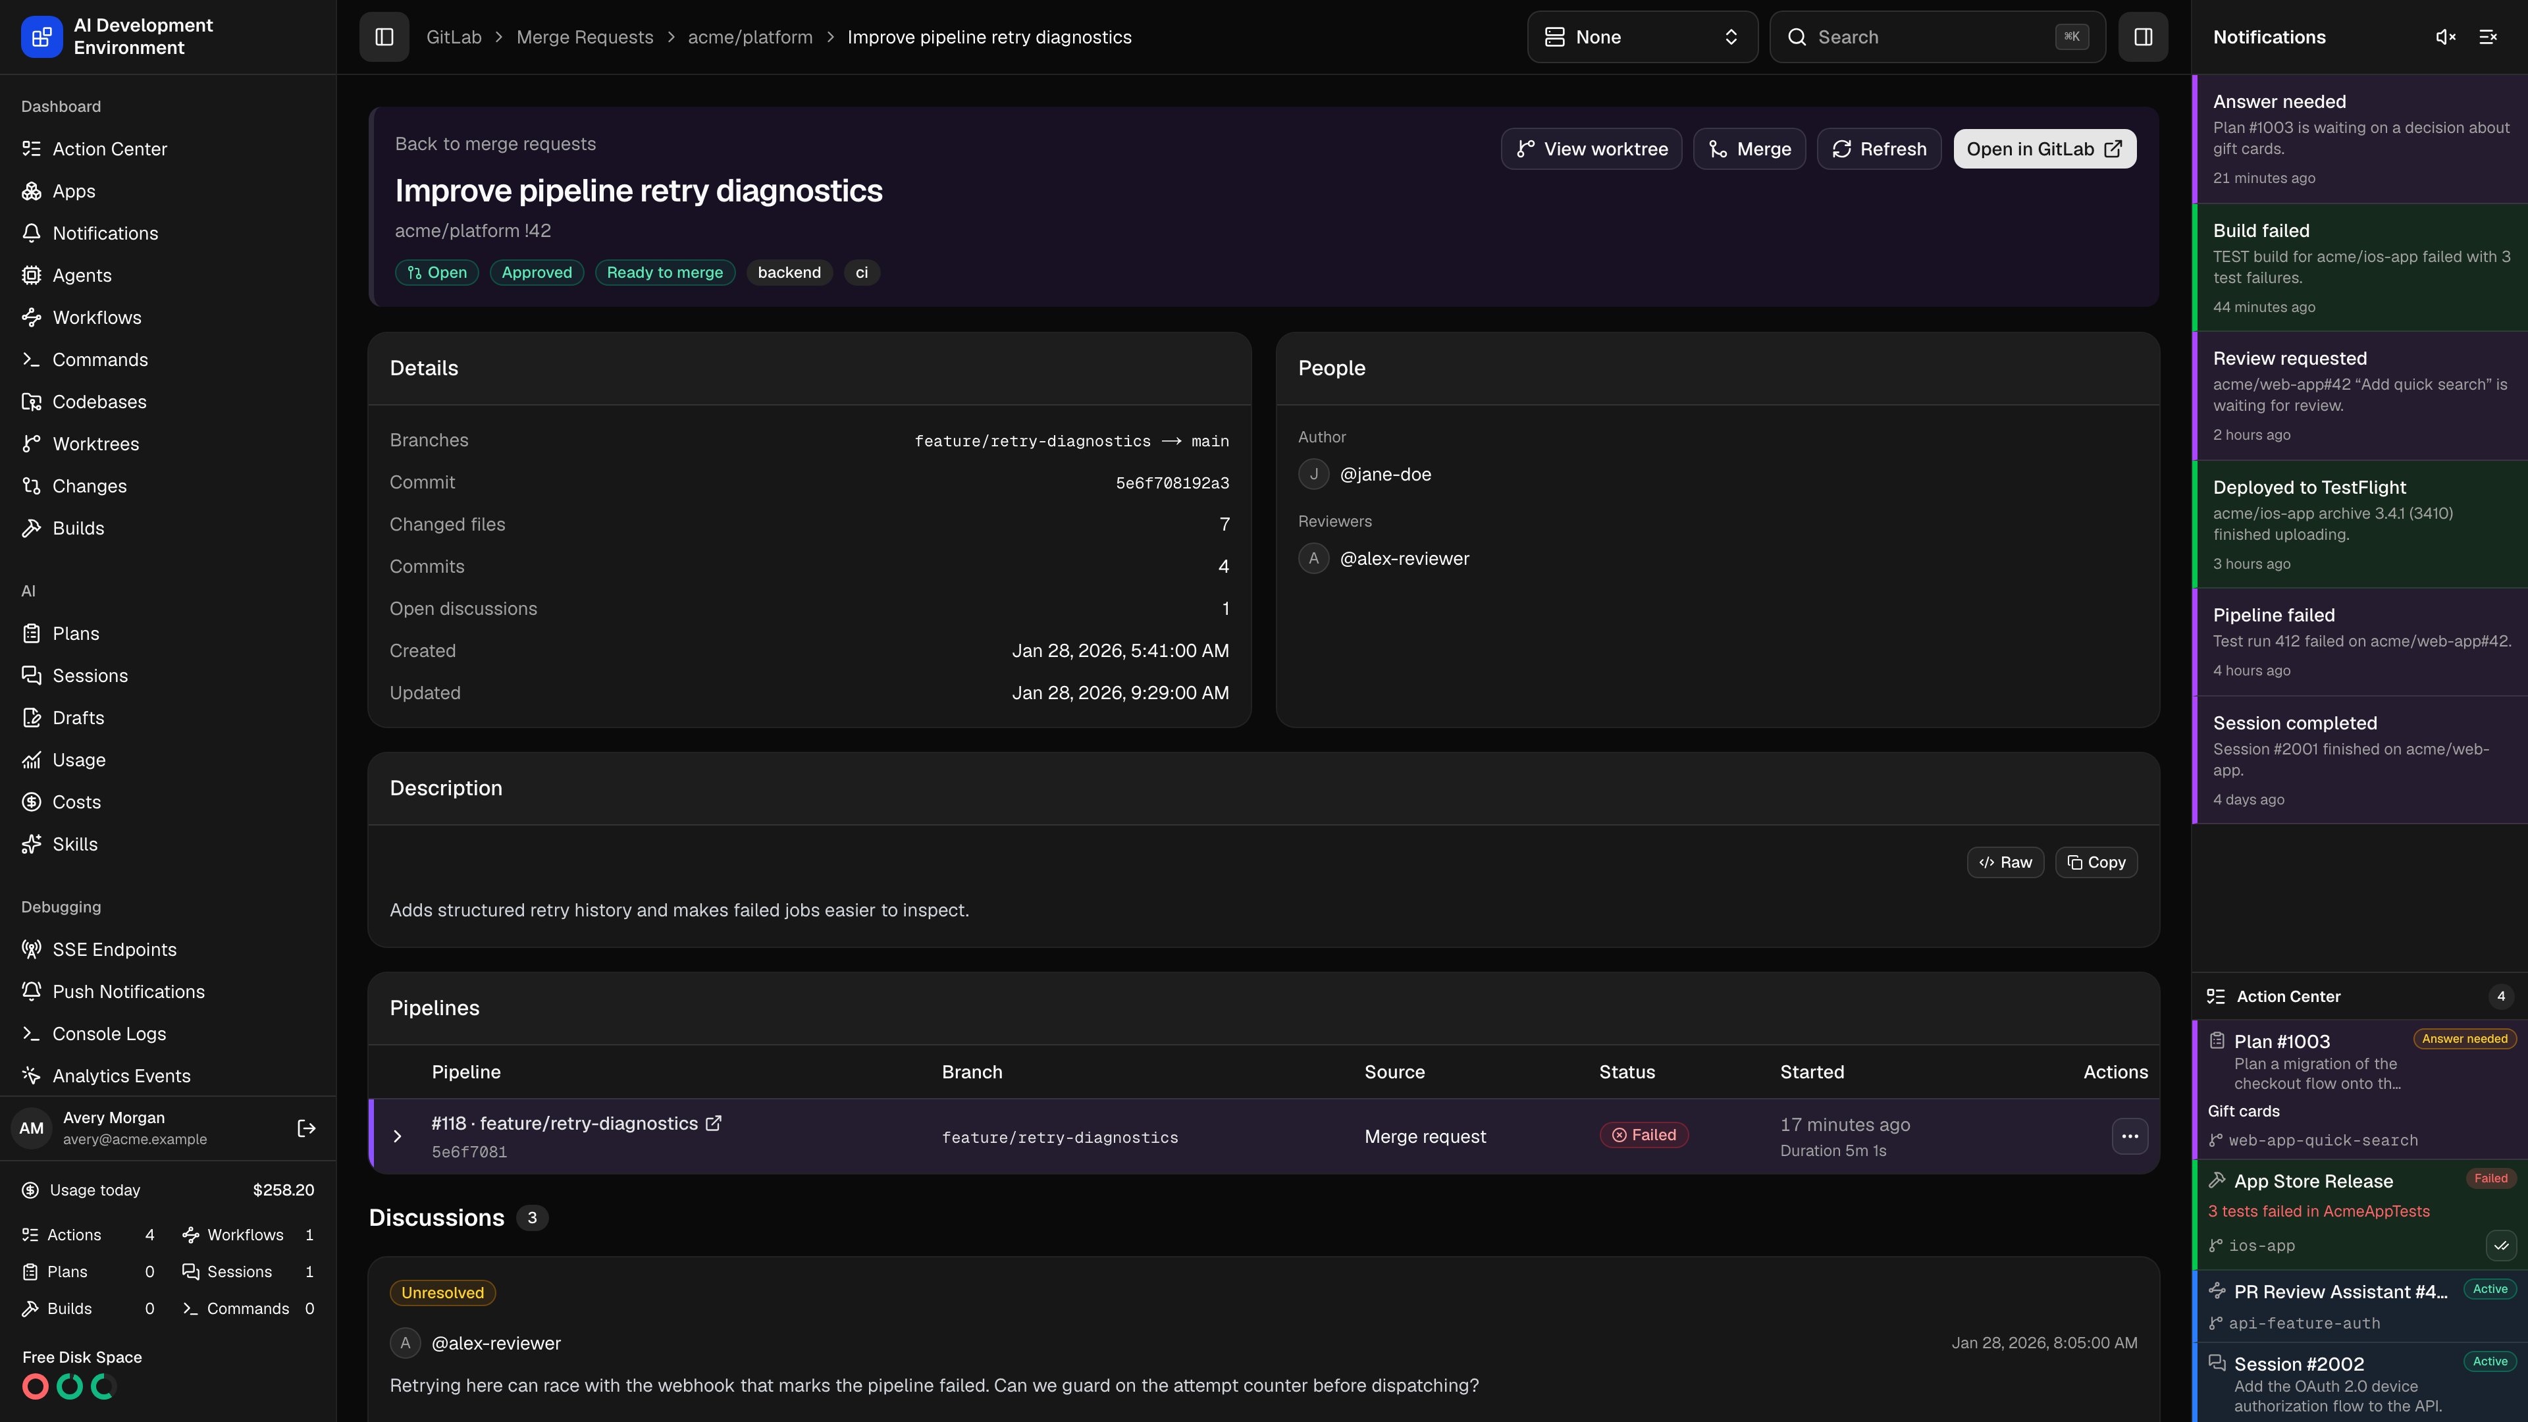Open external link icon for pipeline #118
The height and width of the screenshot is (1422, 2528).
[x=714, y=1122]
